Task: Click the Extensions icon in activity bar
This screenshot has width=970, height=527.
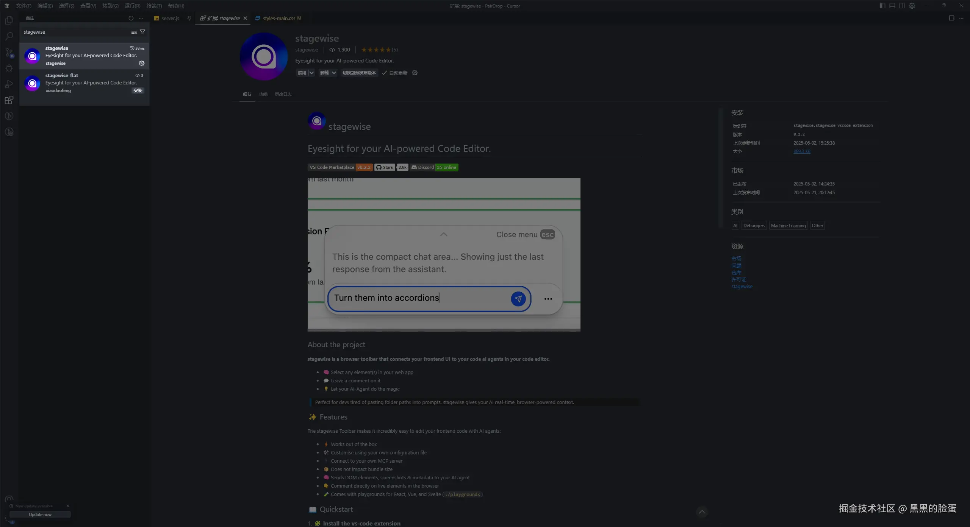Action: pos(9,100)
